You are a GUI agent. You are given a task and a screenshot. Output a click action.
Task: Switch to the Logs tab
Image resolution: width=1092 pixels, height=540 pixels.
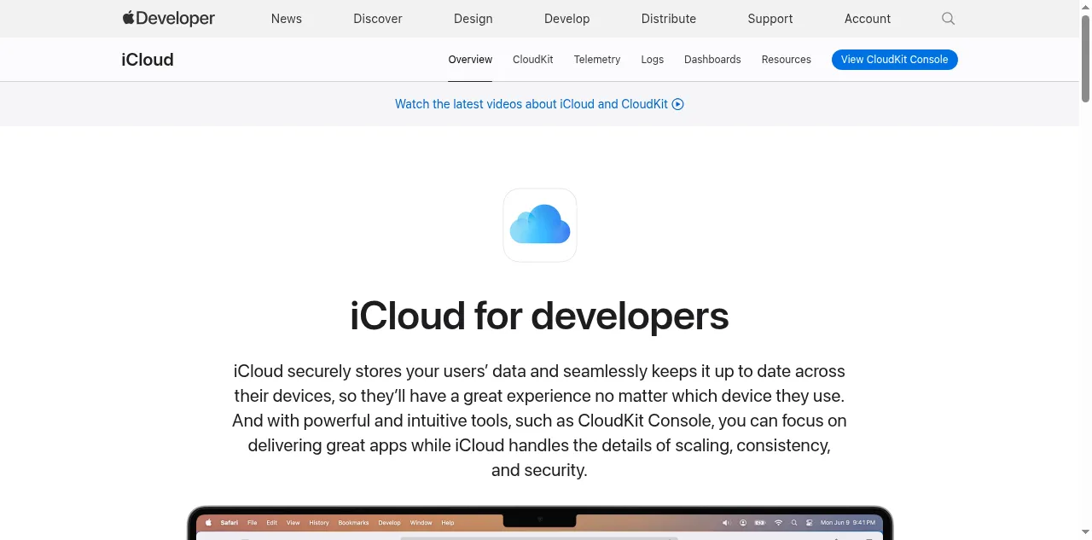coord(653,60)
